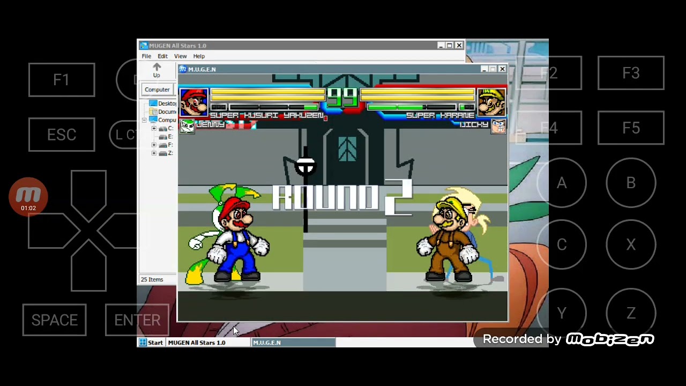Tap the round C gamepad button
This screenshot has height=386, width=686.
pyautogui.click(x=561, y=245)
